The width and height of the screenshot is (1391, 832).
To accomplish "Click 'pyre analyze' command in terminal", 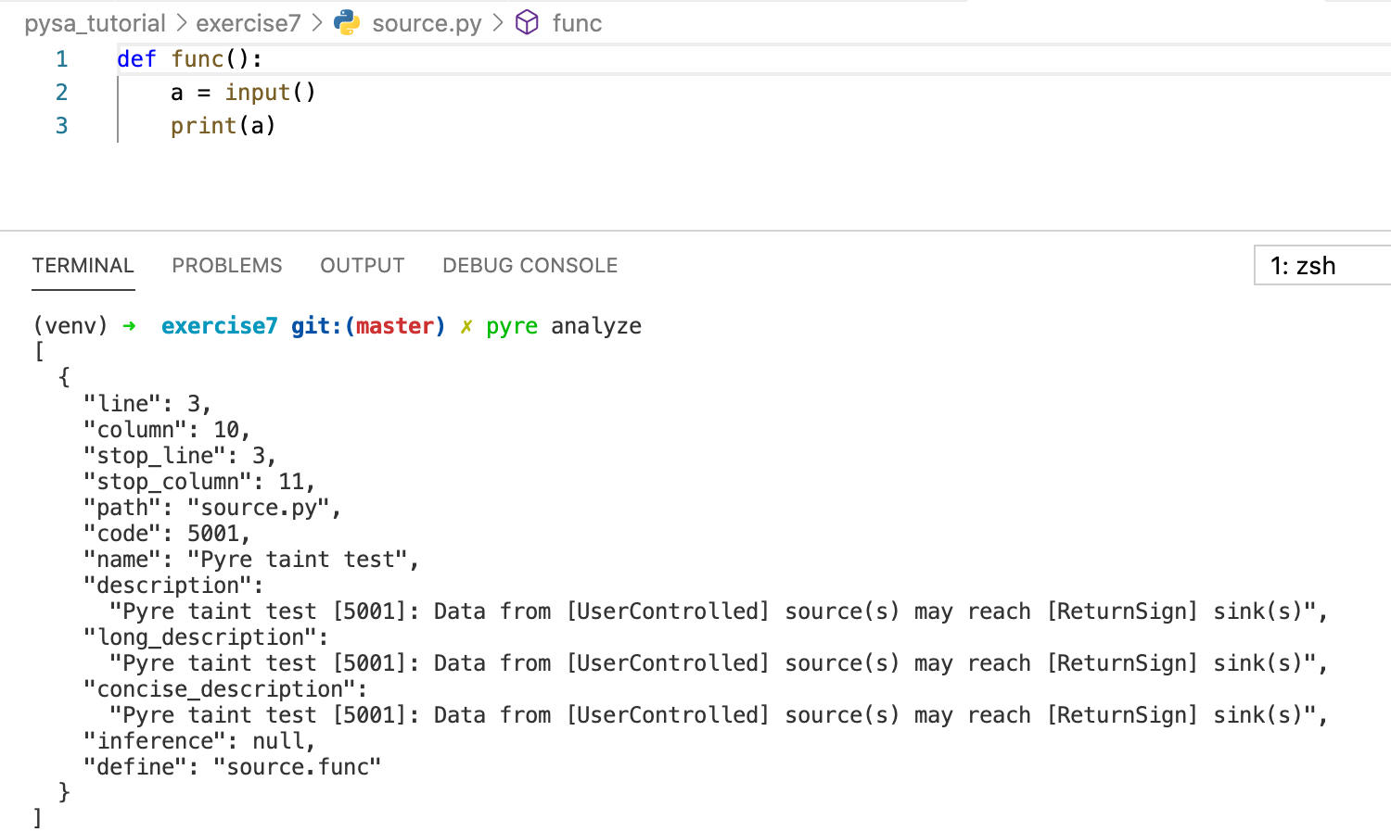I will (564, 326).
